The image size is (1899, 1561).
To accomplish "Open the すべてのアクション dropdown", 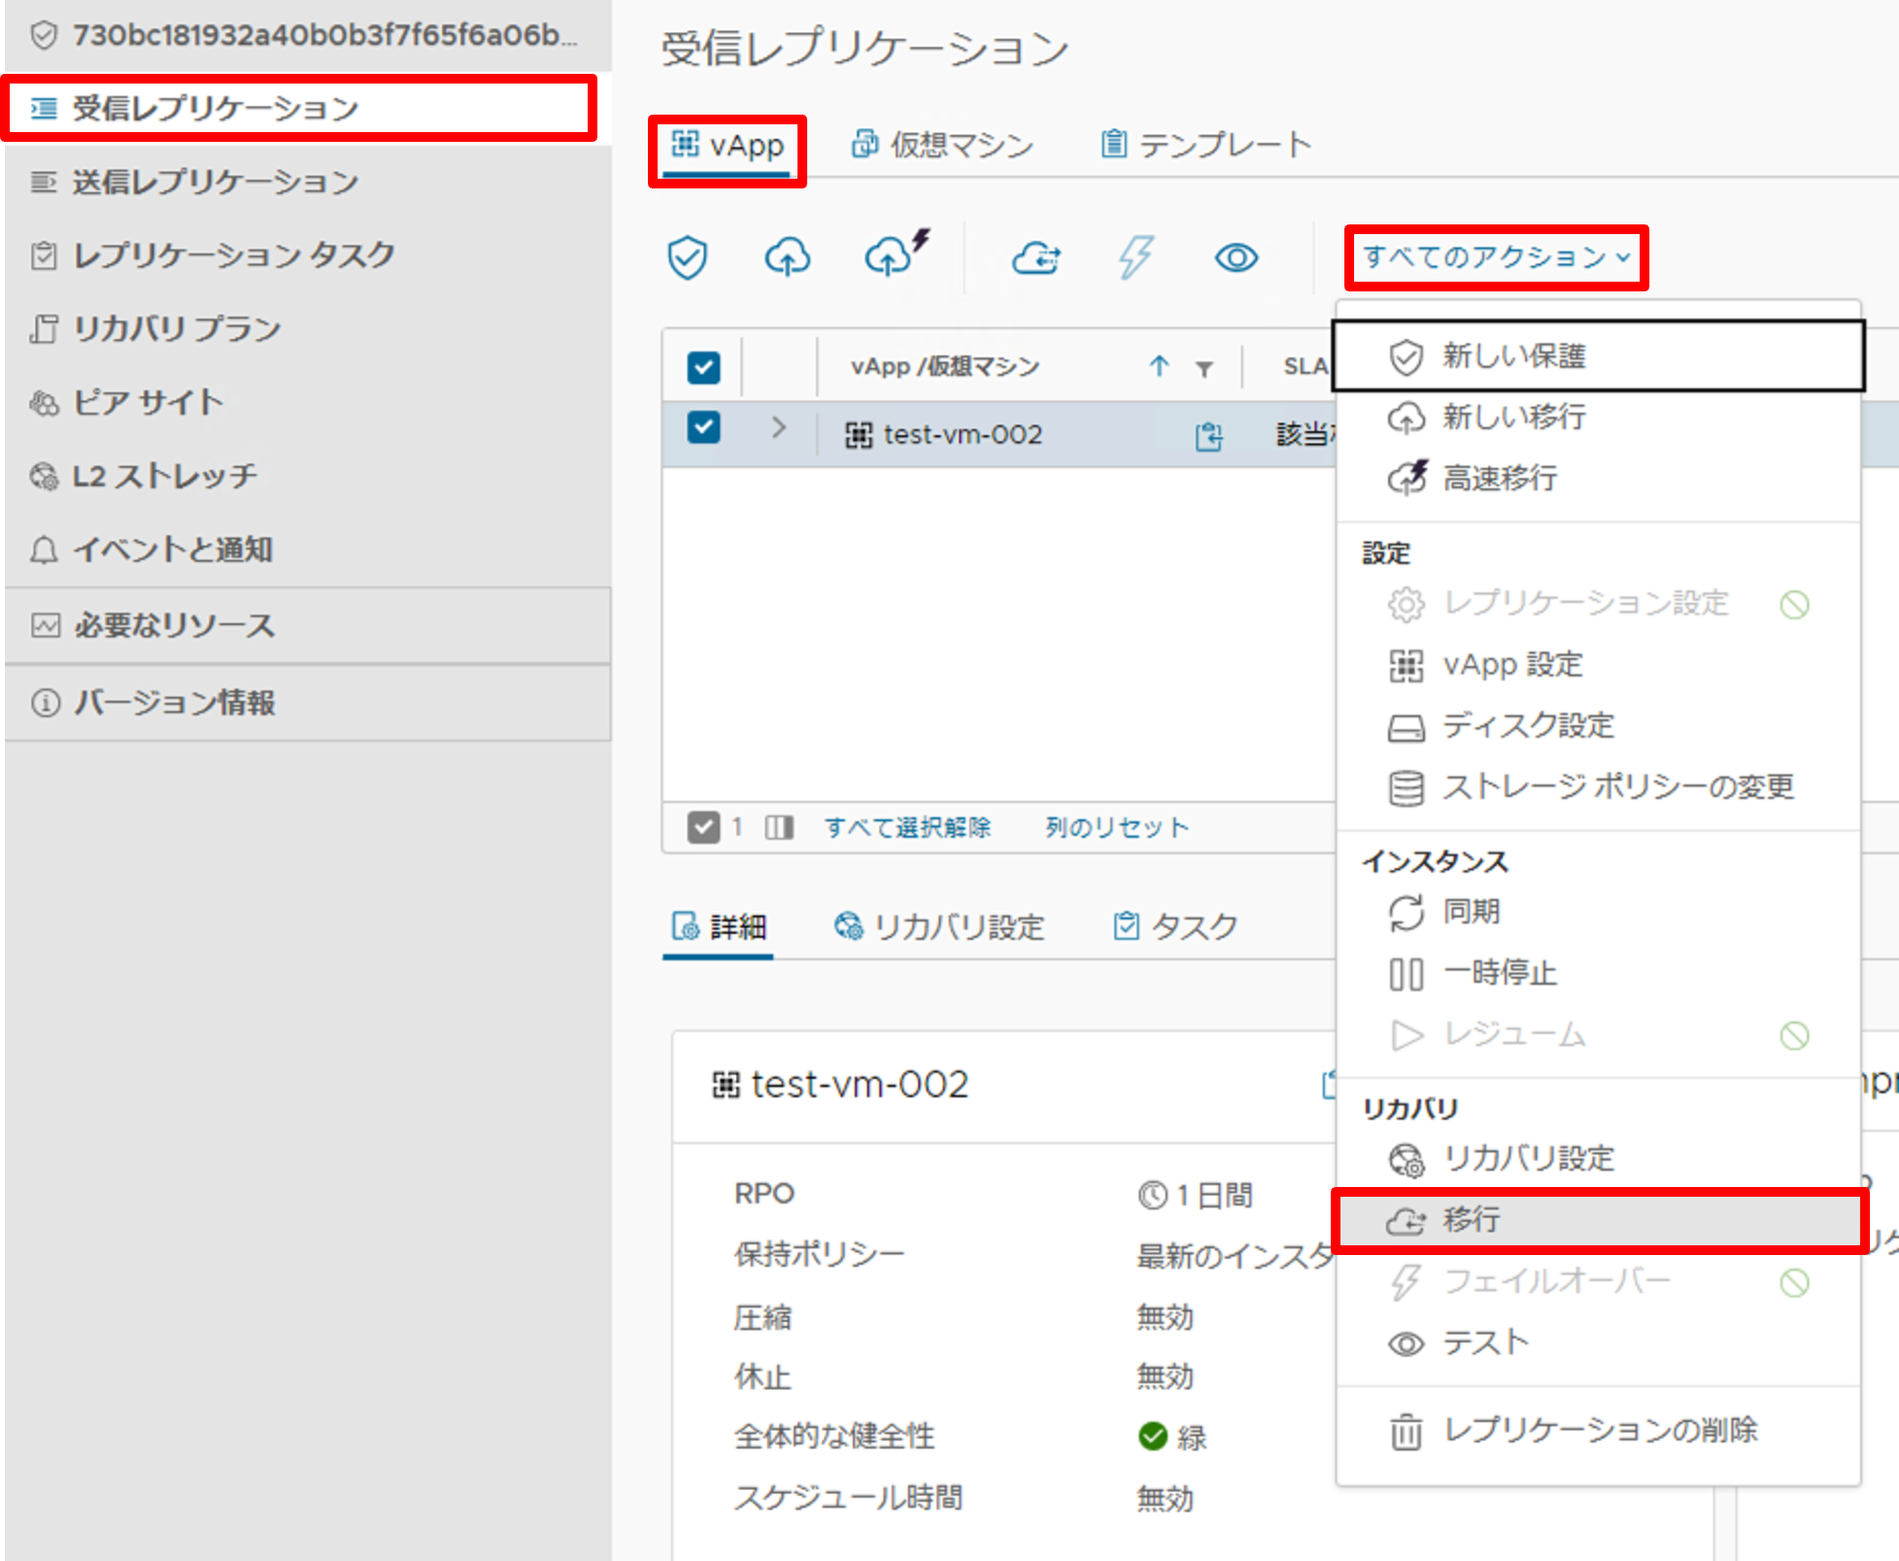I will click(x=1495, y=256).
